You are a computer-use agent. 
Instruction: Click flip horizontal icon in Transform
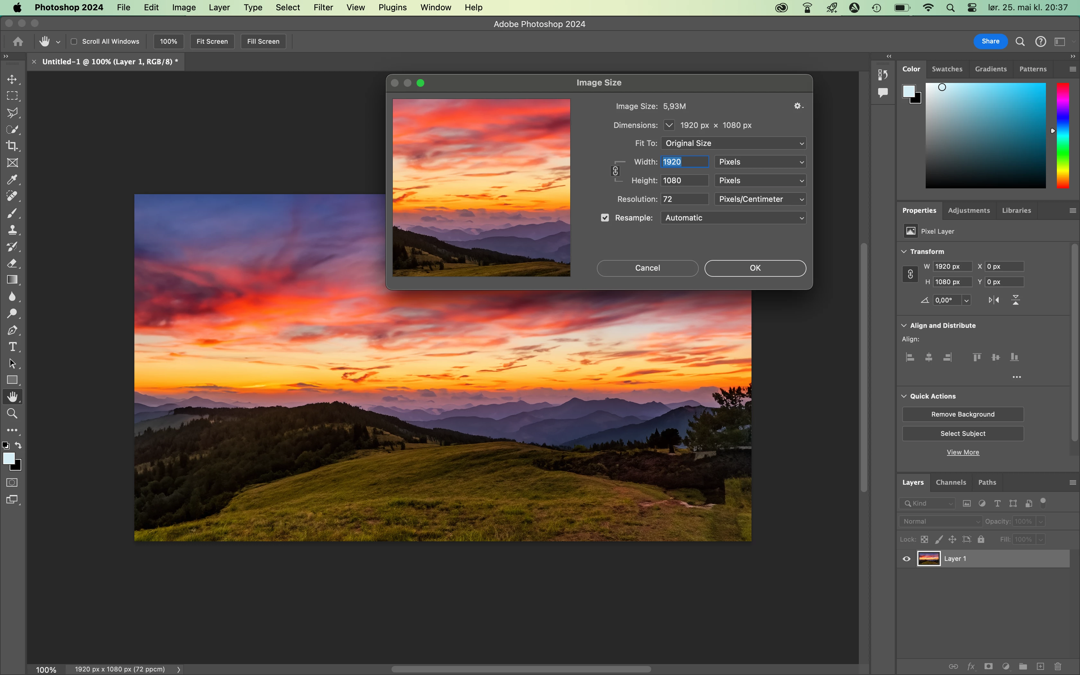coord(994,300)
